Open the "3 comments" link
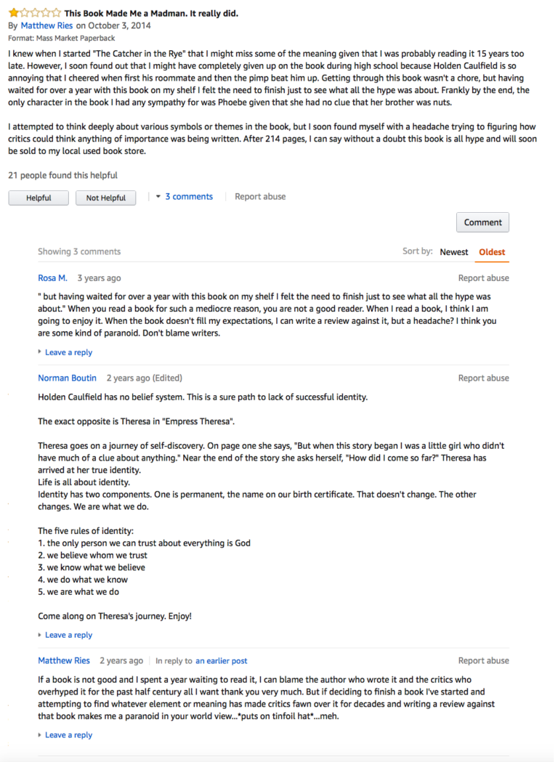 click(x=189, y=196)
